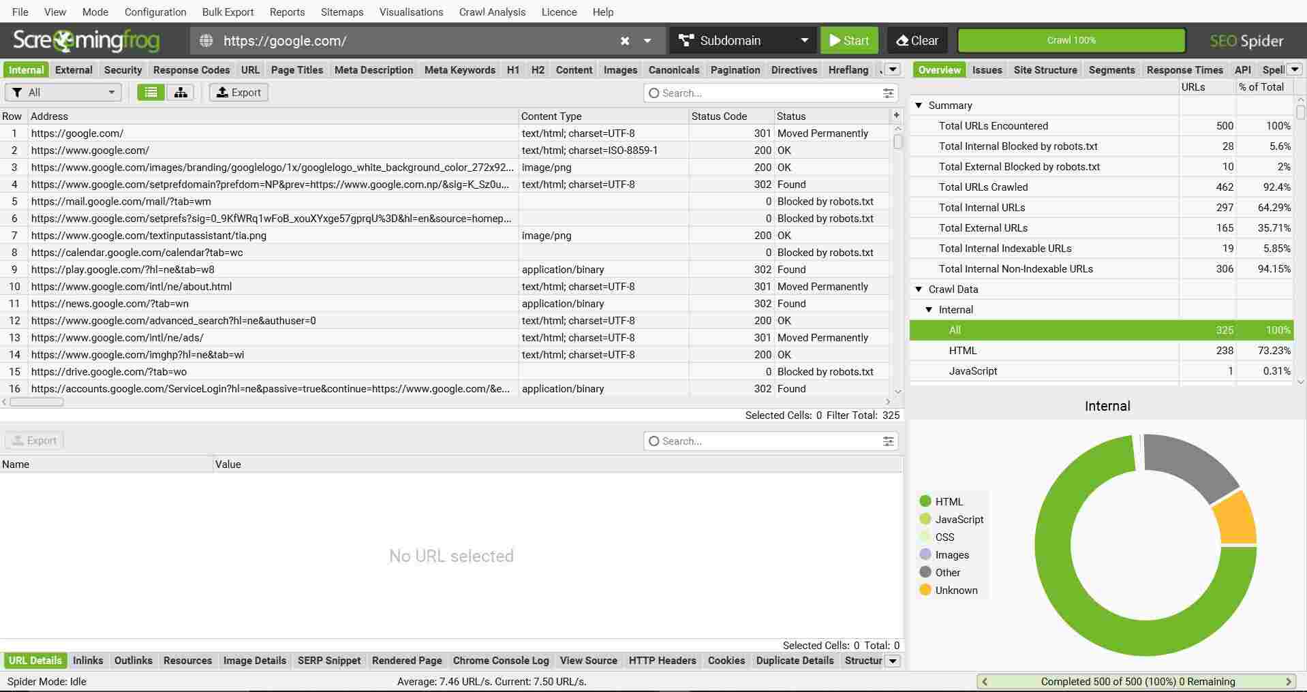Open the Inlinks bottom tab
The width and height of the screenshot is (1307, 692).
click(88, 661)
